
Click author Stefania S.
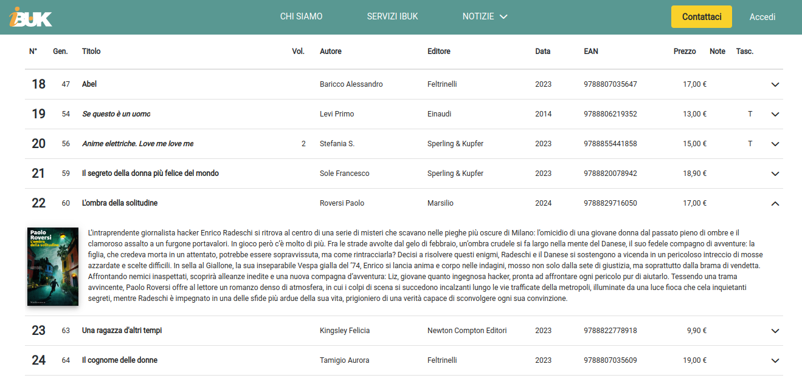[337, 144]
